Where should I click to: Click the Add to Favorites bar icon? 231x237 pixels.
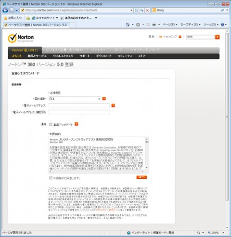[28, 18]
